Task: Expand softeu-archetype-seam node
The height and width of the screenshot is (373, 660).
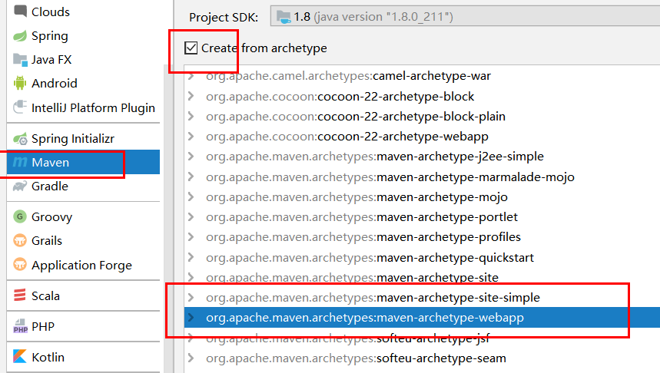Action: pyautogui.click(x=191, y=358)
